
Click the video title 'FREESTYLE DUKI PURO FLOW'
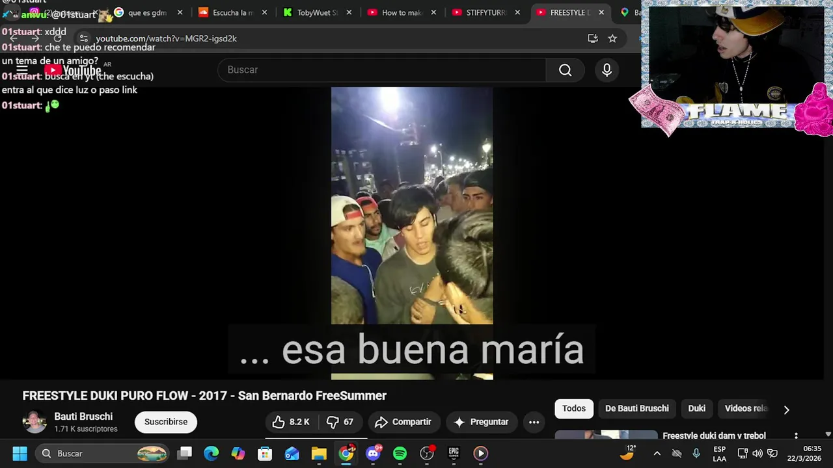point(204,395)
